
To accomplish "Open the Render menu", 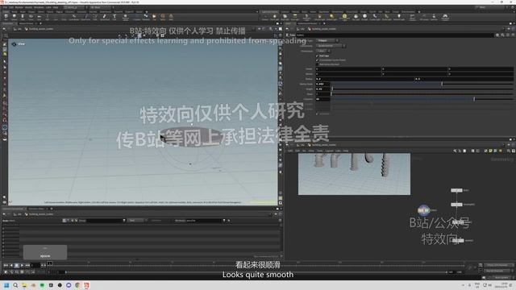I will point(19,7).
